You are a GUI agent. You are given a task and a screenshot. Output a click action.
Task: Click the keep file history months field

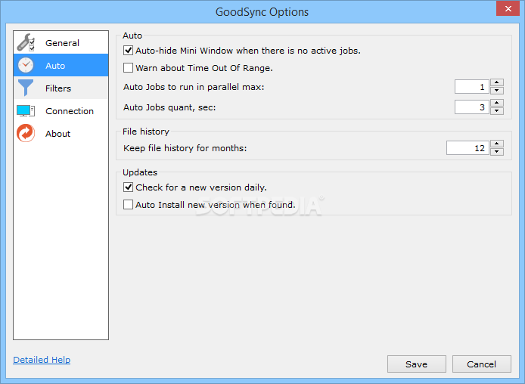(x=468, y=148)
